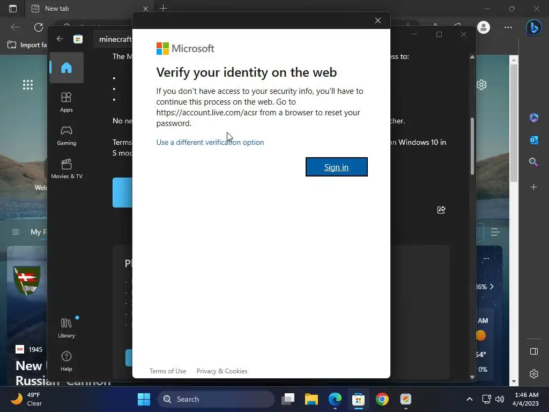Screen dimensions: 549x412
Task: Click the Store back arrow
Action: click(60, 39)
